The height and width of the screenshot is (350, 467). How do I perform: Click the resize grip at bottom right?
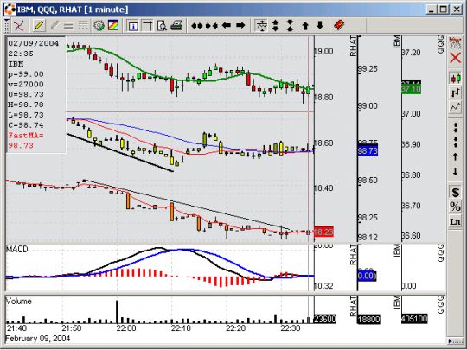point(455,341)
